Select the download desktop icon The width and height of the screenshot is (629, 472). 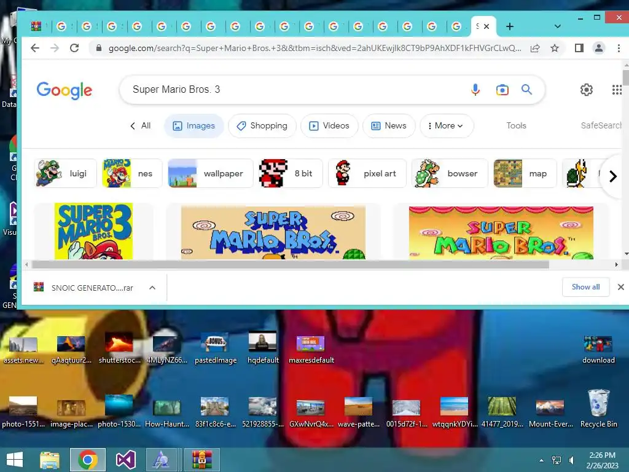pos(598,350)
